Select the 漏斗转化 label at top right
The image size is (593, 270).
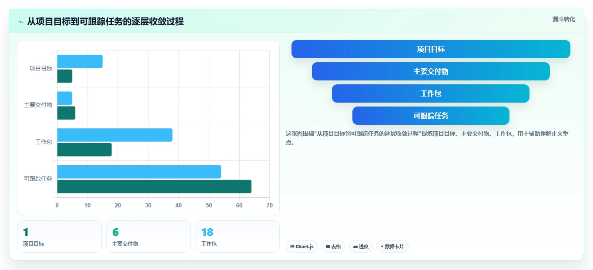click(x=564, y=19)
